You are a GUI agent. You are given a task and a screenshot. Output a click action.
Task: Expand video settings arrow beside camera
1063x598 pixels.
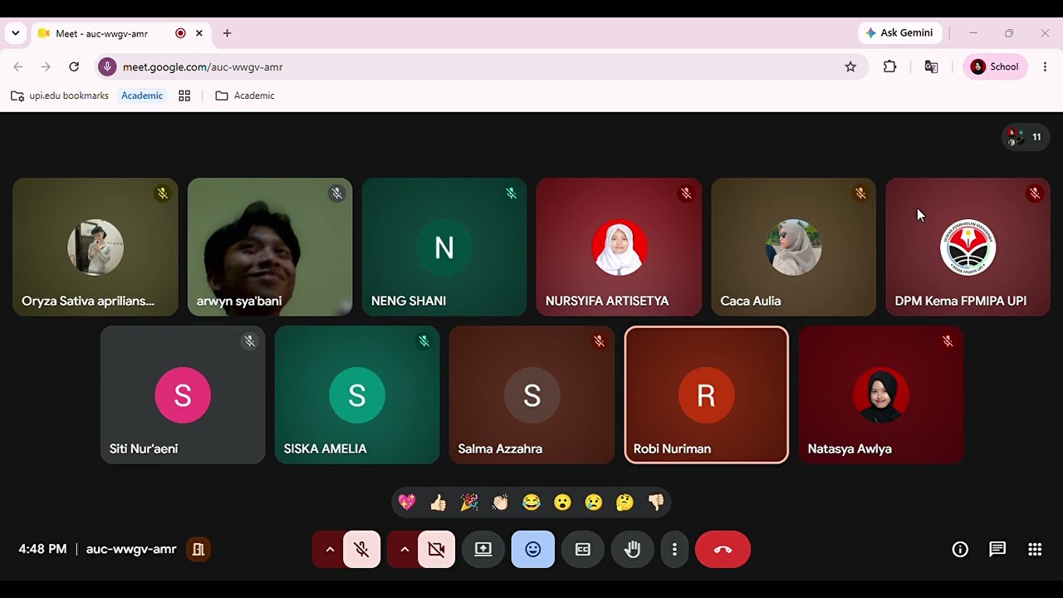click(404, 549)
